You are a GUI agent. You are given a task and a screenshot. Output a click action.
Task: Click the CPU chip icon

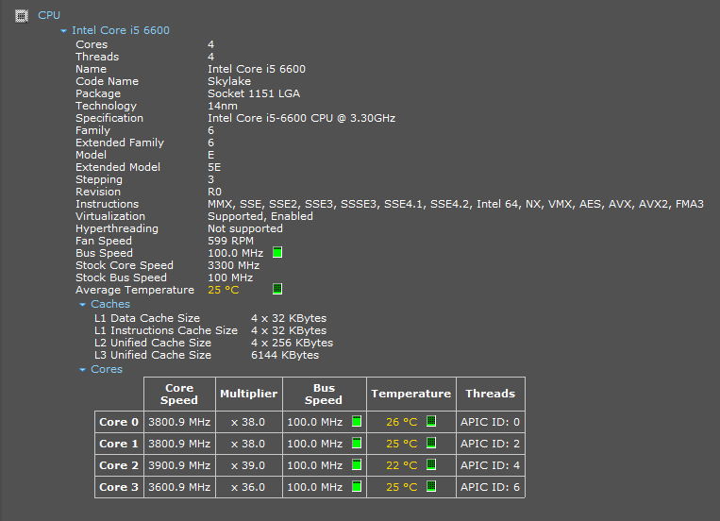click(x=22, y=16)
